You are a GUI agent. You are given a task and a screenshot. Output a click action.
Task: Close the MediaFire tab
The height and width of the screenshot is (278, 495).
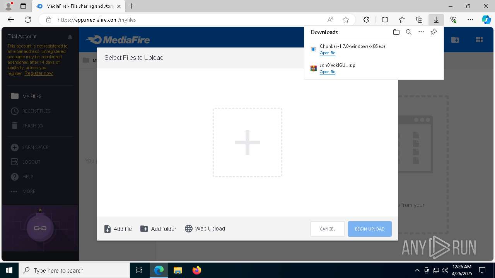coord(119,6)
